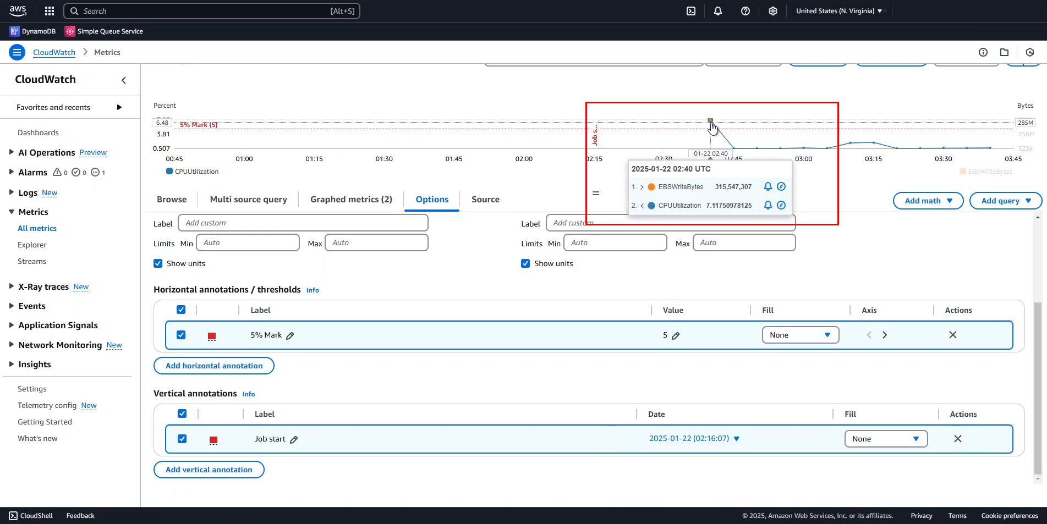Click the alarm bell for EBSWriteBytes
This screenshot has width=1047, height=524.
point(768,187)
